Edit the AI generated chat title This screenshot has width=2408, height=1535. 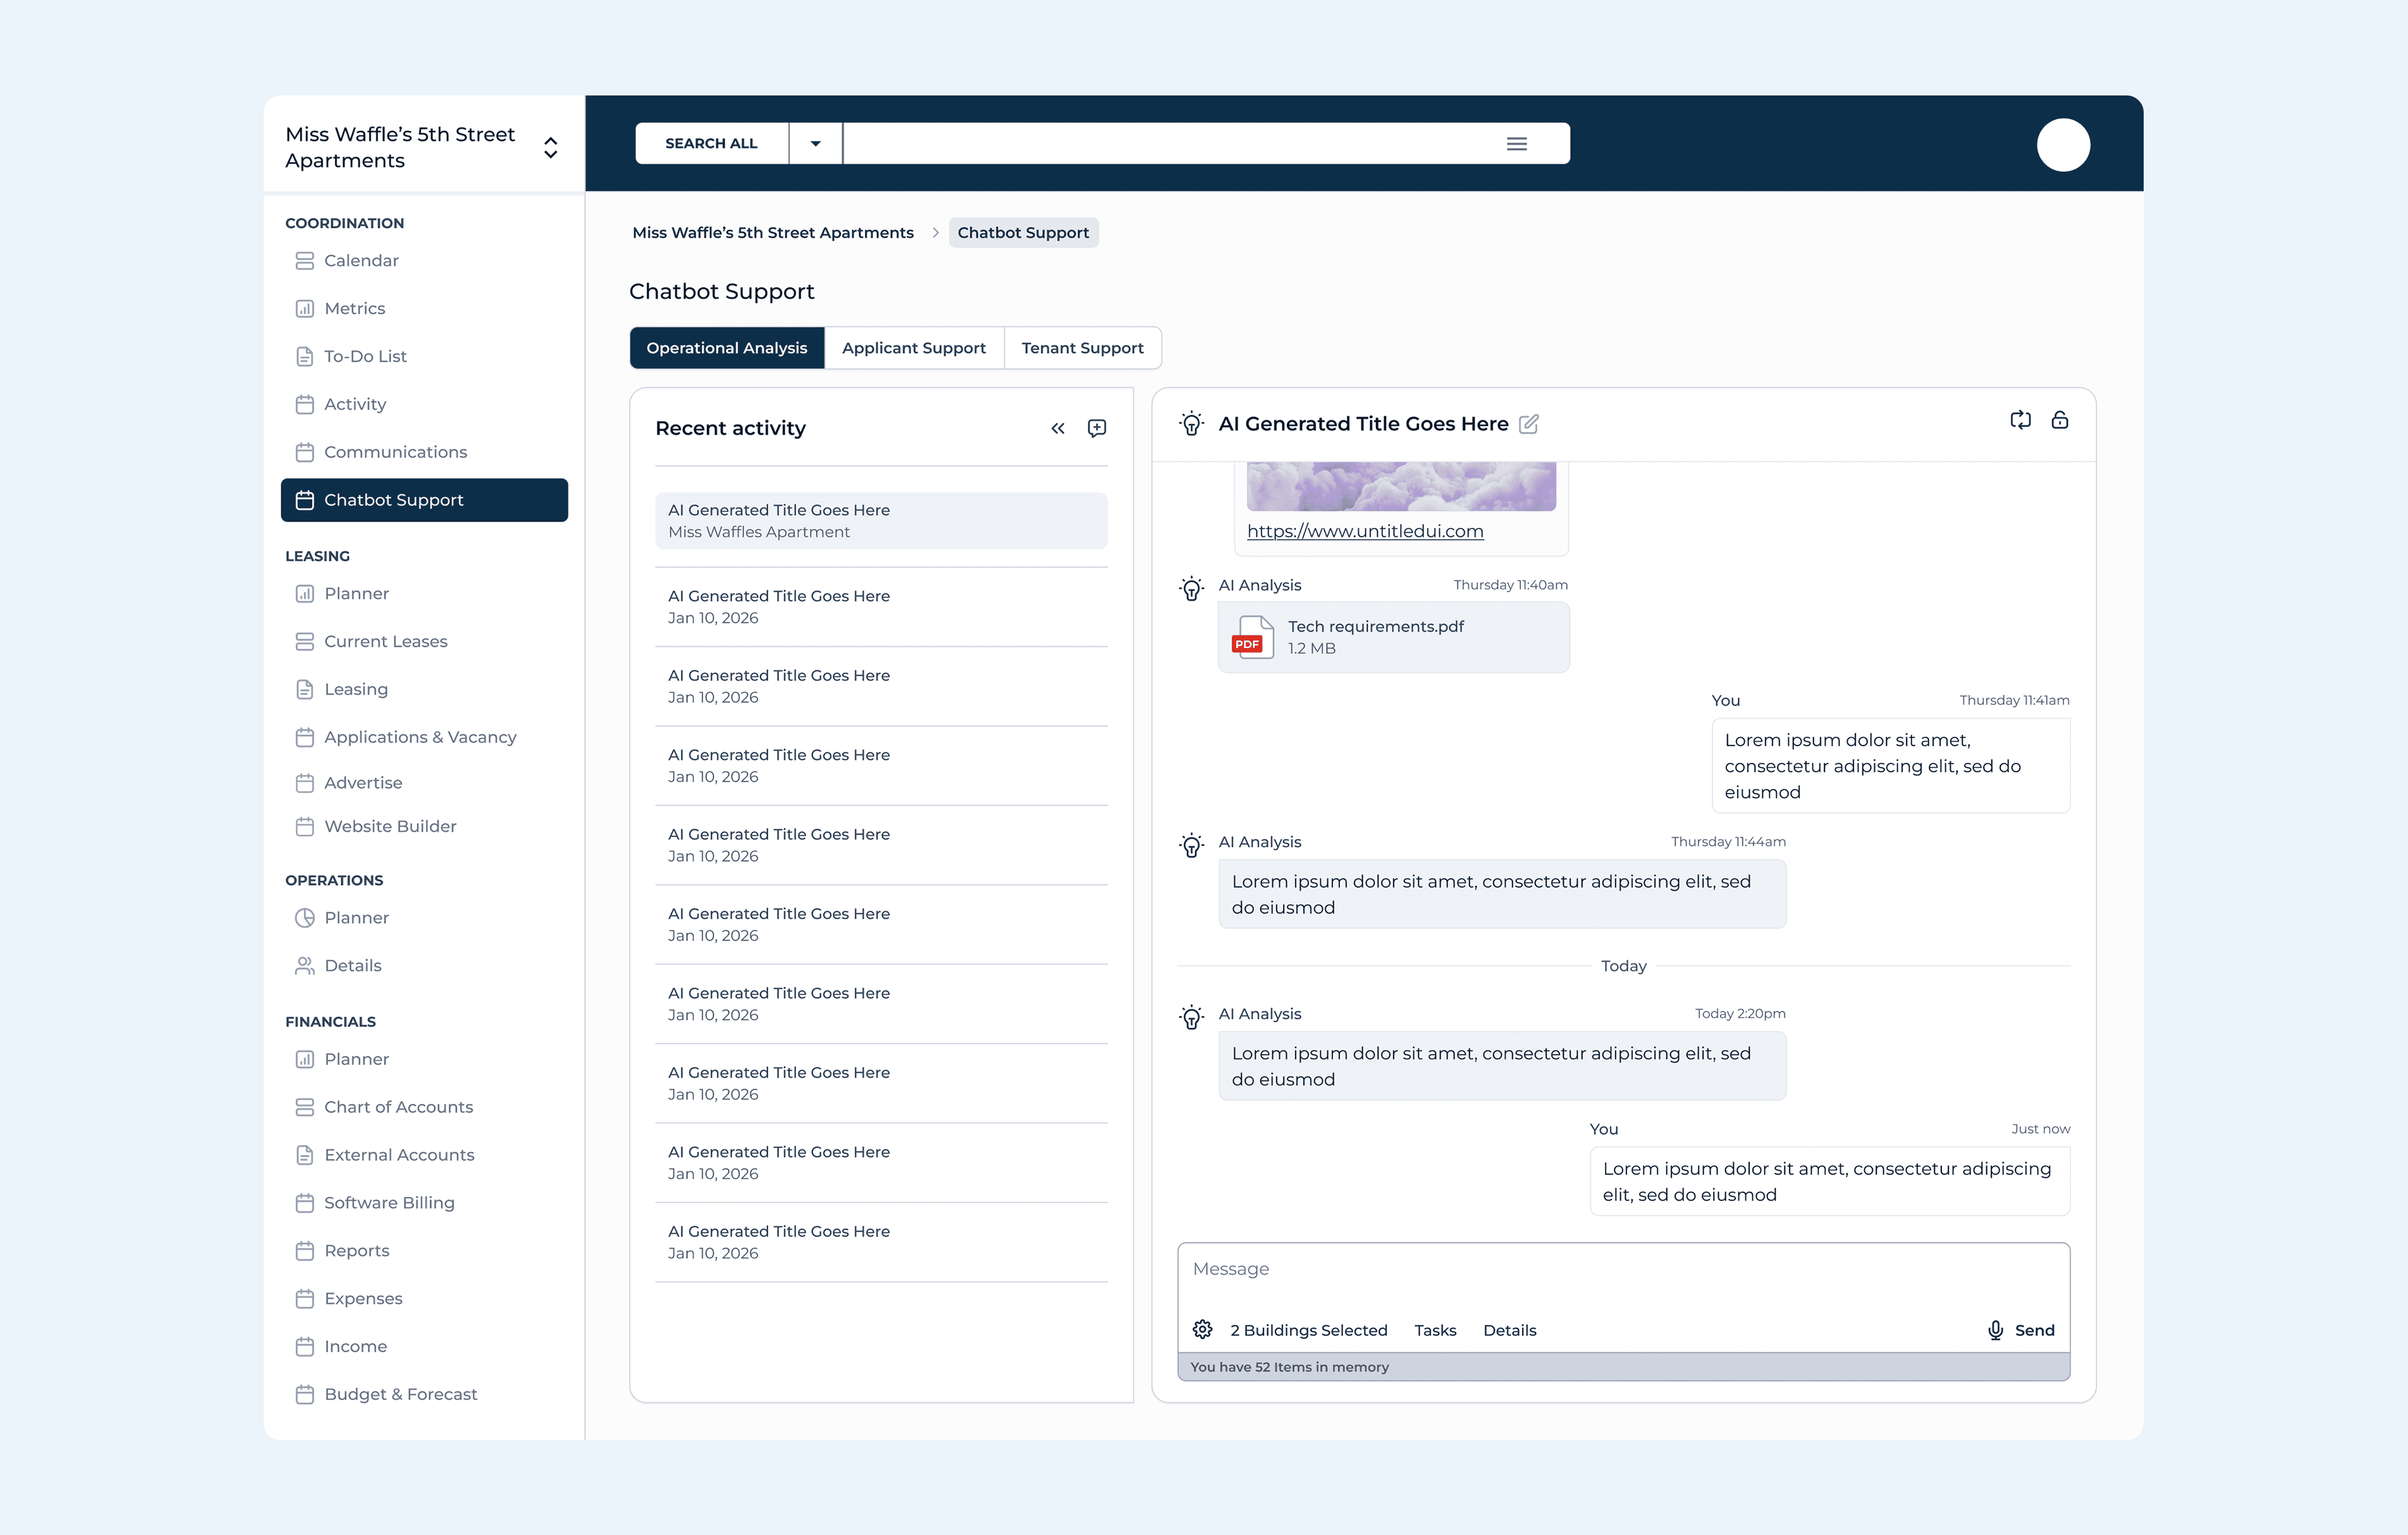pos(1528,424)
